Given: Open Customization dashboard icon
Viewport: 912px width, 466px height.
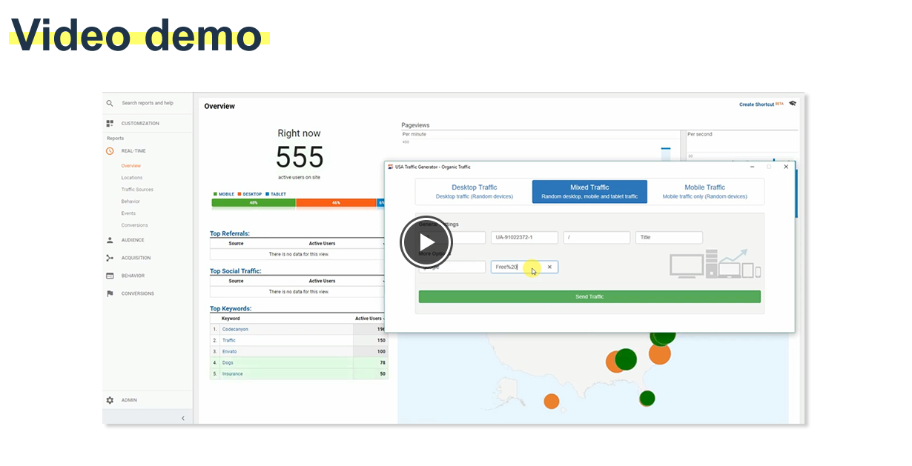Looking at the screenshot, I should point(110,124).
